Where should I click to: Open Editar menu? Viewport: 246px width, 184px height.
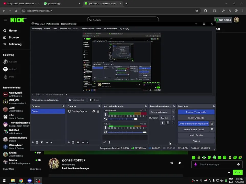47,29
